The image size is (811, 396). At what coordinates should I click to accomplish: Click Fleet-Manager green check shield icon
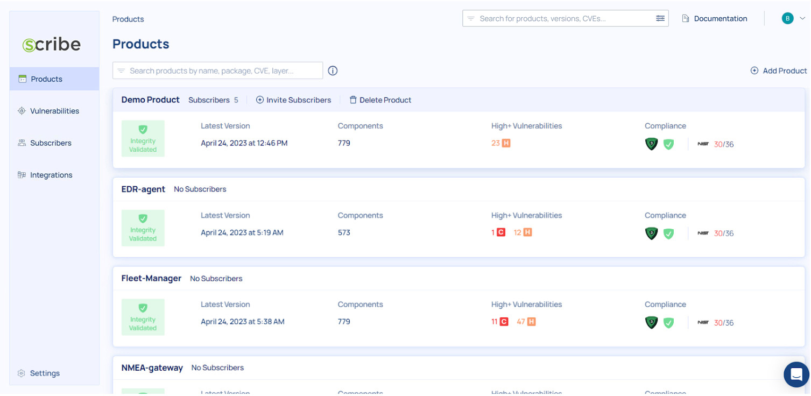tap(669, 323)
